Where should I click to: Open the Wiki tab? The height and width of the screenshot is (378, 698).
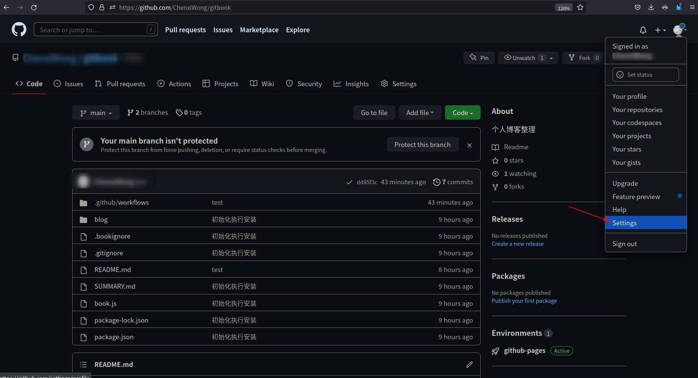click(262, 84)
